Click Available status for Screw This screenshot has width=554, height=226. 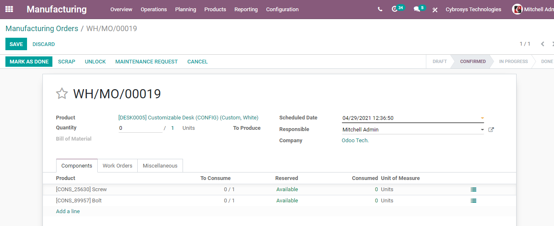pos(287,190)
